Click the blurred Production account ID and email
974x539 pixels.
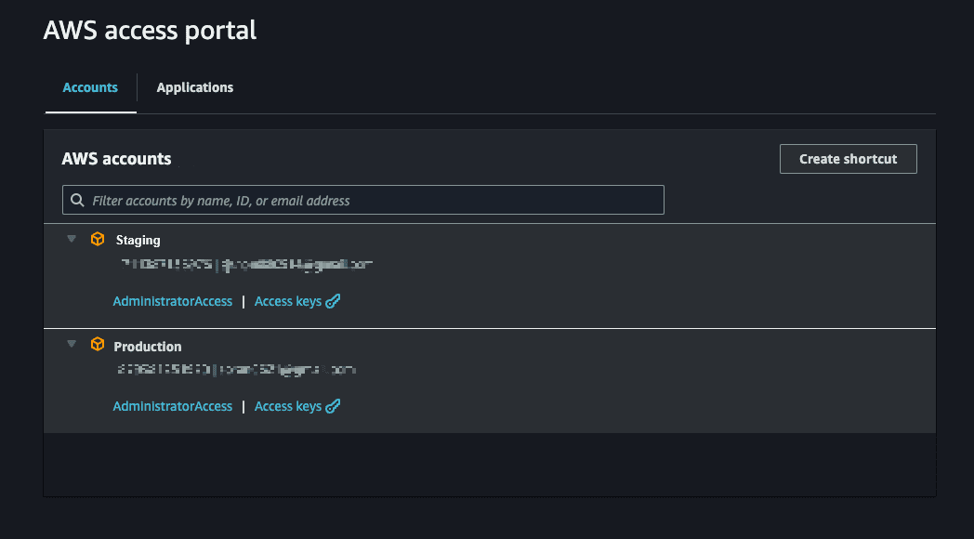point(237,370)
